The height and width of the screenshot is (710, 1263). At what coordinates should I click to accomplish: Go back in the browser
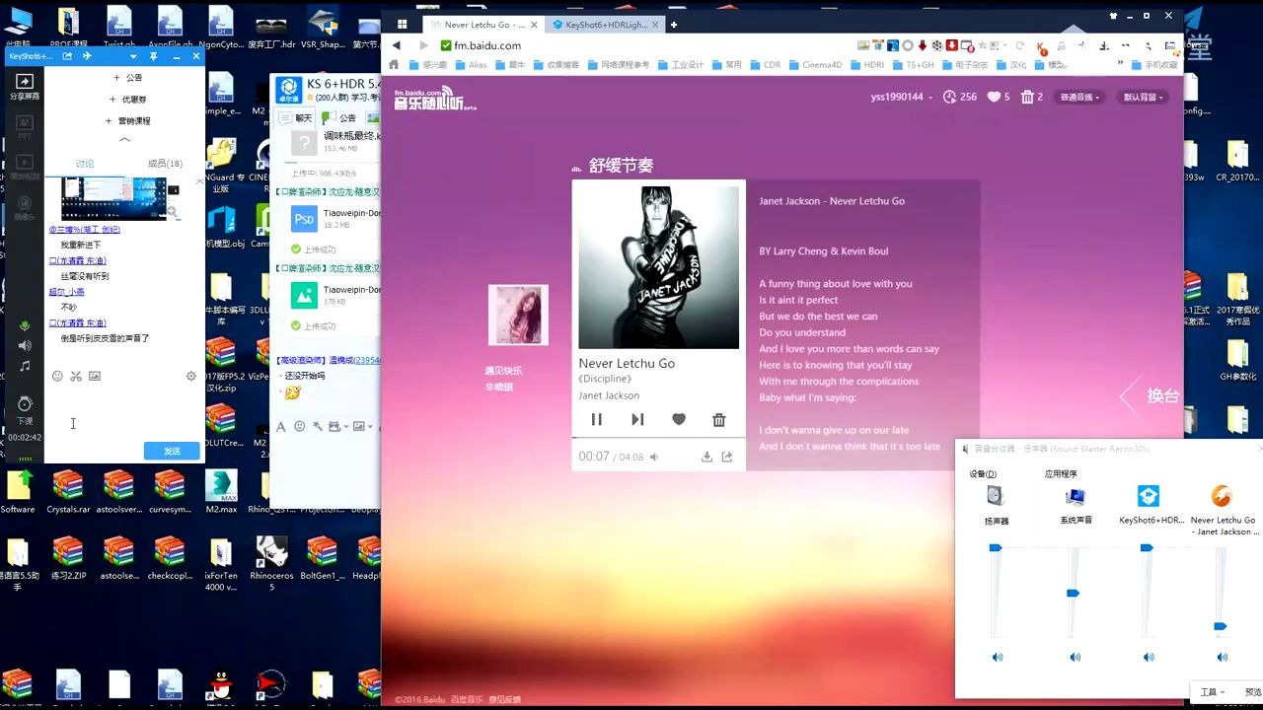coord(397,45)
